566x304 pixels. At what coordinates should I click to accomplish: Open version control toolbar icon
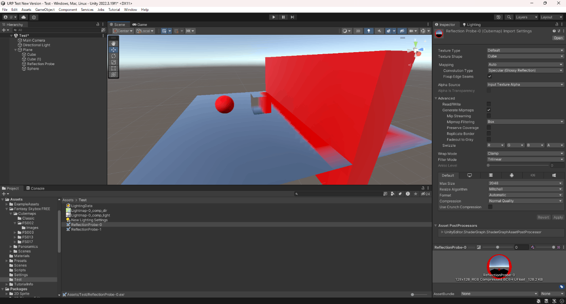click(x=34, y=17)
